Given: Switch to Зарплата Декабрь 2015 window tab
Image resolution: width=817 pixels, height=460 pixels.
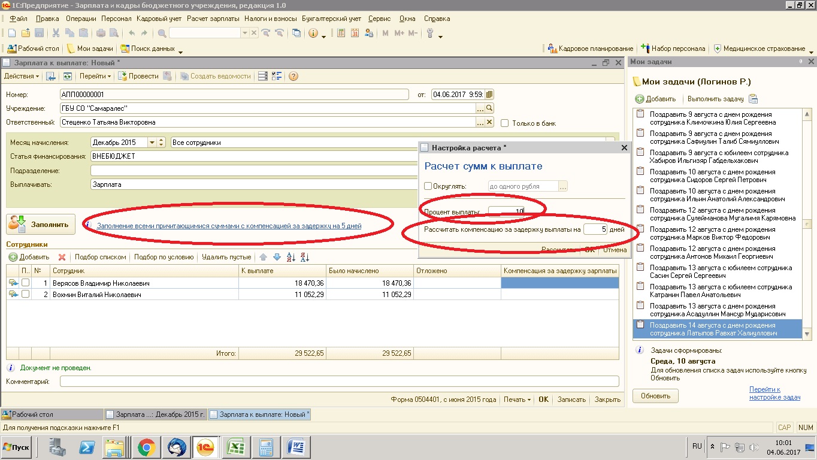Looking at the screenshot, I should click(155, 414).
